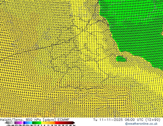Click the yellow legend segment right of 0
This screenshot has width=163, height=126.
coord(42,123)
